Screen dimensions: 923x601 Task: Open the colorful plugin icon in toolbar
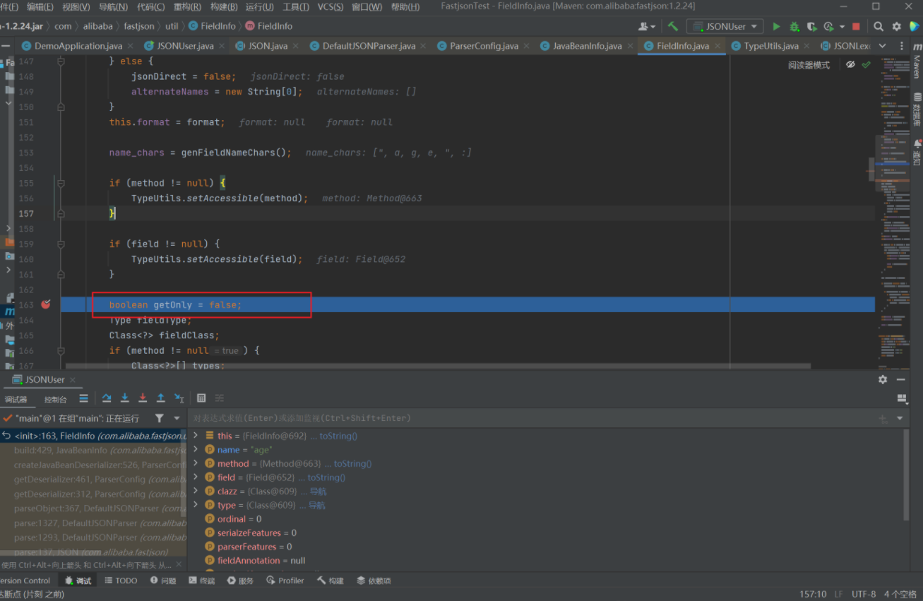[915, 26]
